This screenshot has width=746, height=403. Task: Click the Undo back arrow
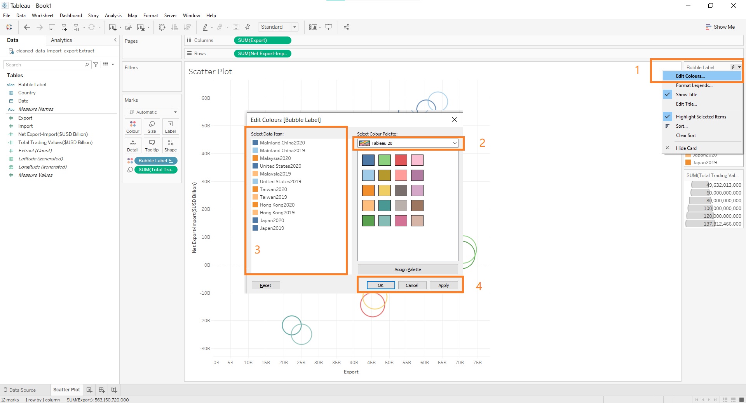pos(27,27)
